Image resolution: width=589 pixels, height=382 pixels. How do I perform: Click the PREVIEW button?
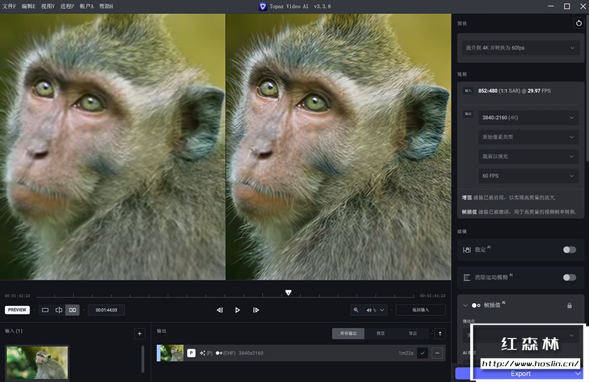coord(18,310)
